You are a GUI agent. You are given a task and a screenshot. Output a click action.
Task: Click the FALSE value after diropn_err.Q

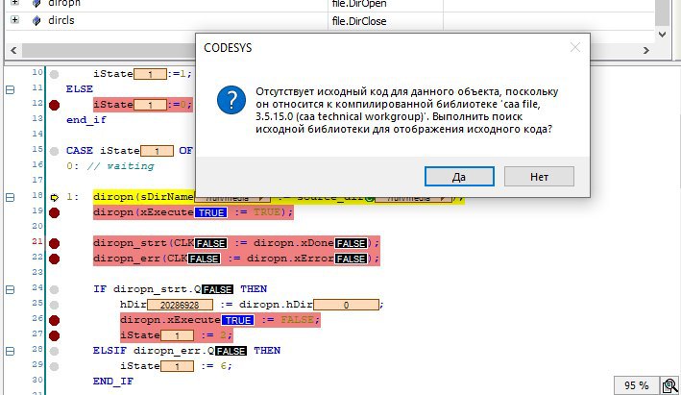[231, 351]
